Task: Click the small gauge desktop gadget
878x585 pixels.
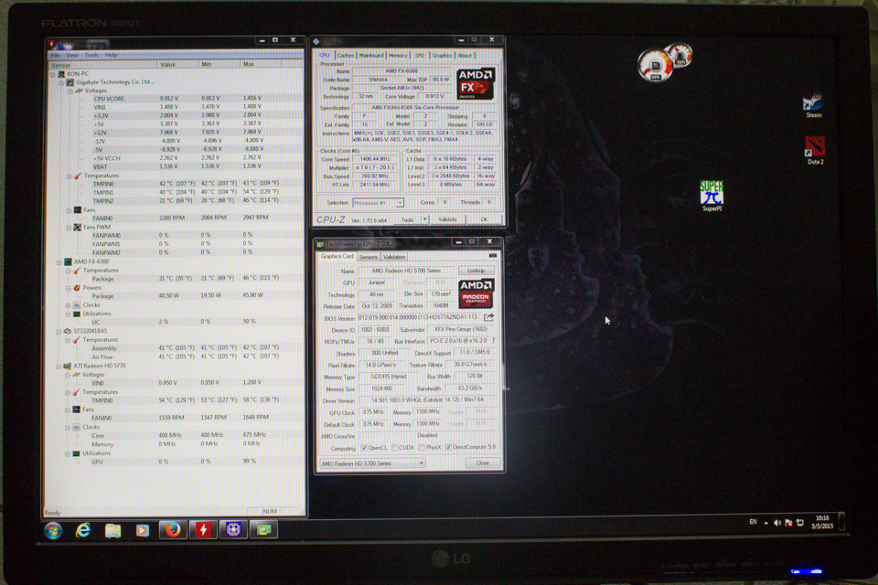Action: click(680, 55)
